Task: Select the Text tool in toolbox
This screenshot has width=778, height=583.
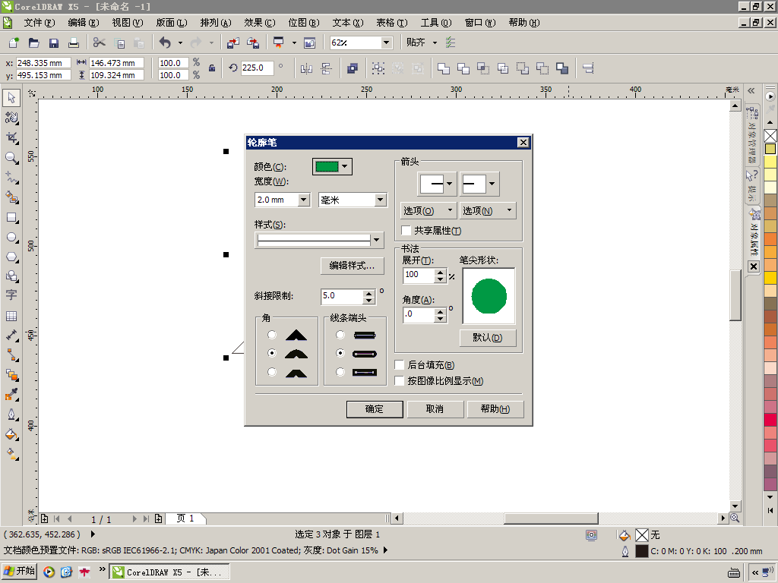Action: point(11,295)
